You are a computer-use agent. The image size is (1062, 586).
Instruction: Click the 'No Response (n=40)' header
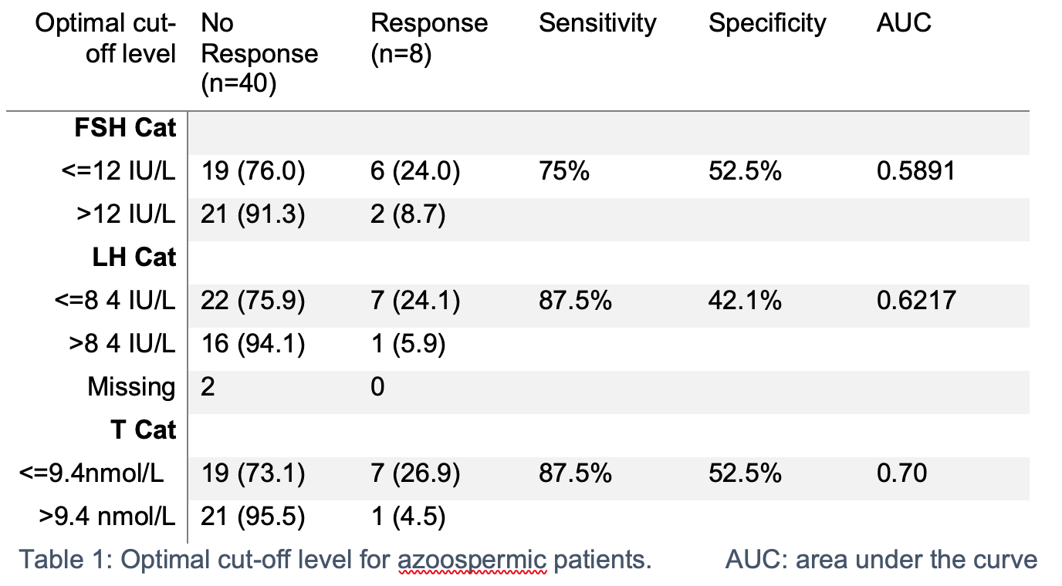(x=259, y=53)
